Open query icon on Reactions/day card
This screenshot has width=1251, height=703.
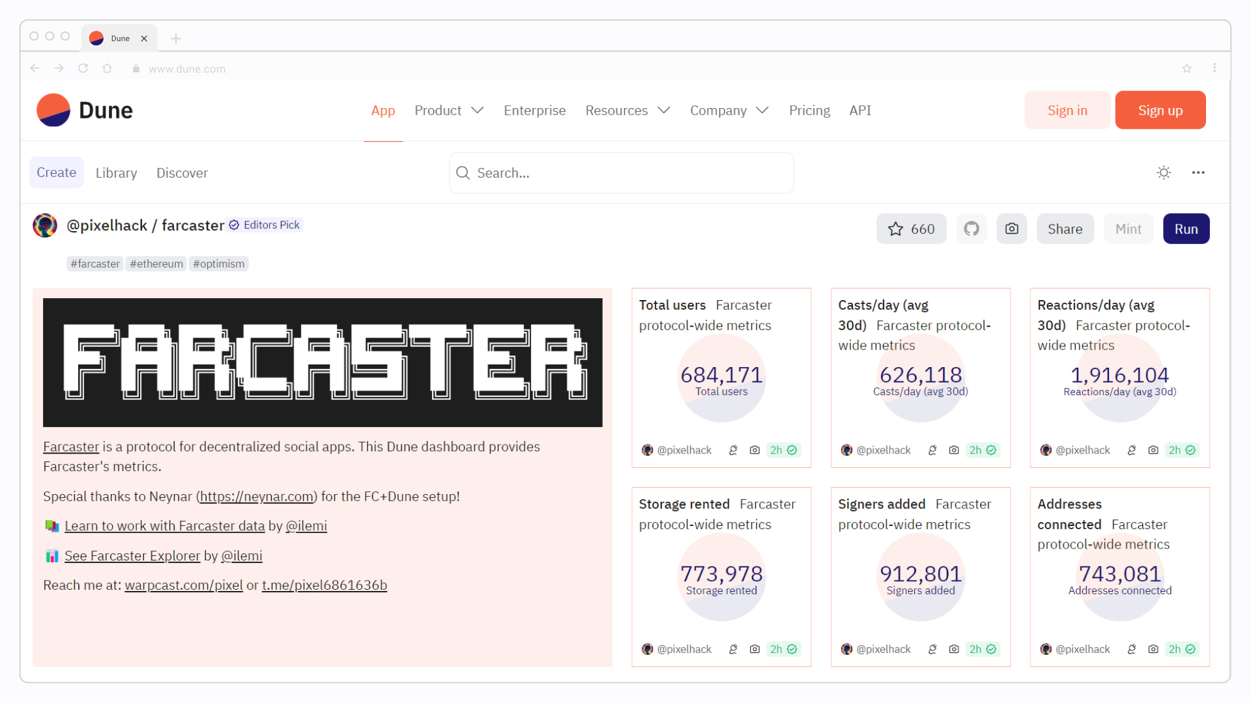coord(1132,450)
